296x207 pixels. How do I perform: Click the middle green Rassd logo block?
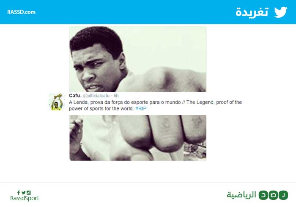coord(273,195)
